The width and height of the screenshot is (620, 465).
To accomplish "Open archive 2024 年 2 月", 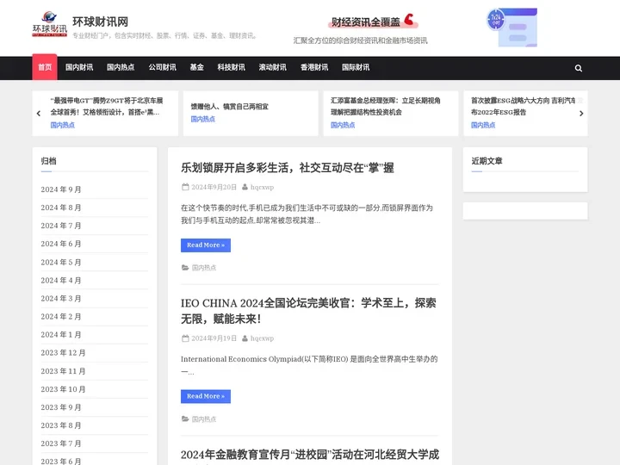I will click(61, 317).
